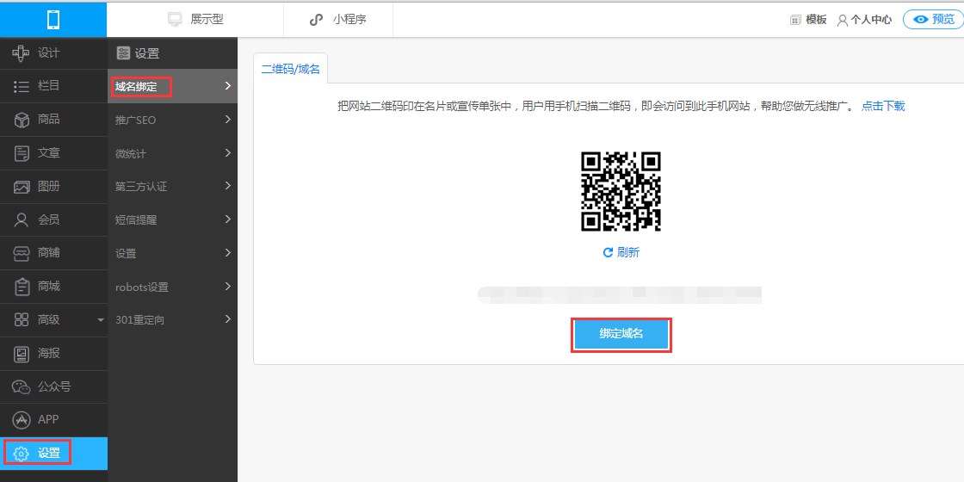Image resolution: width=964 pixels, height=482 pixels.
Task: Expand the 推广SEO chevron
Action: tap(227, 120)
